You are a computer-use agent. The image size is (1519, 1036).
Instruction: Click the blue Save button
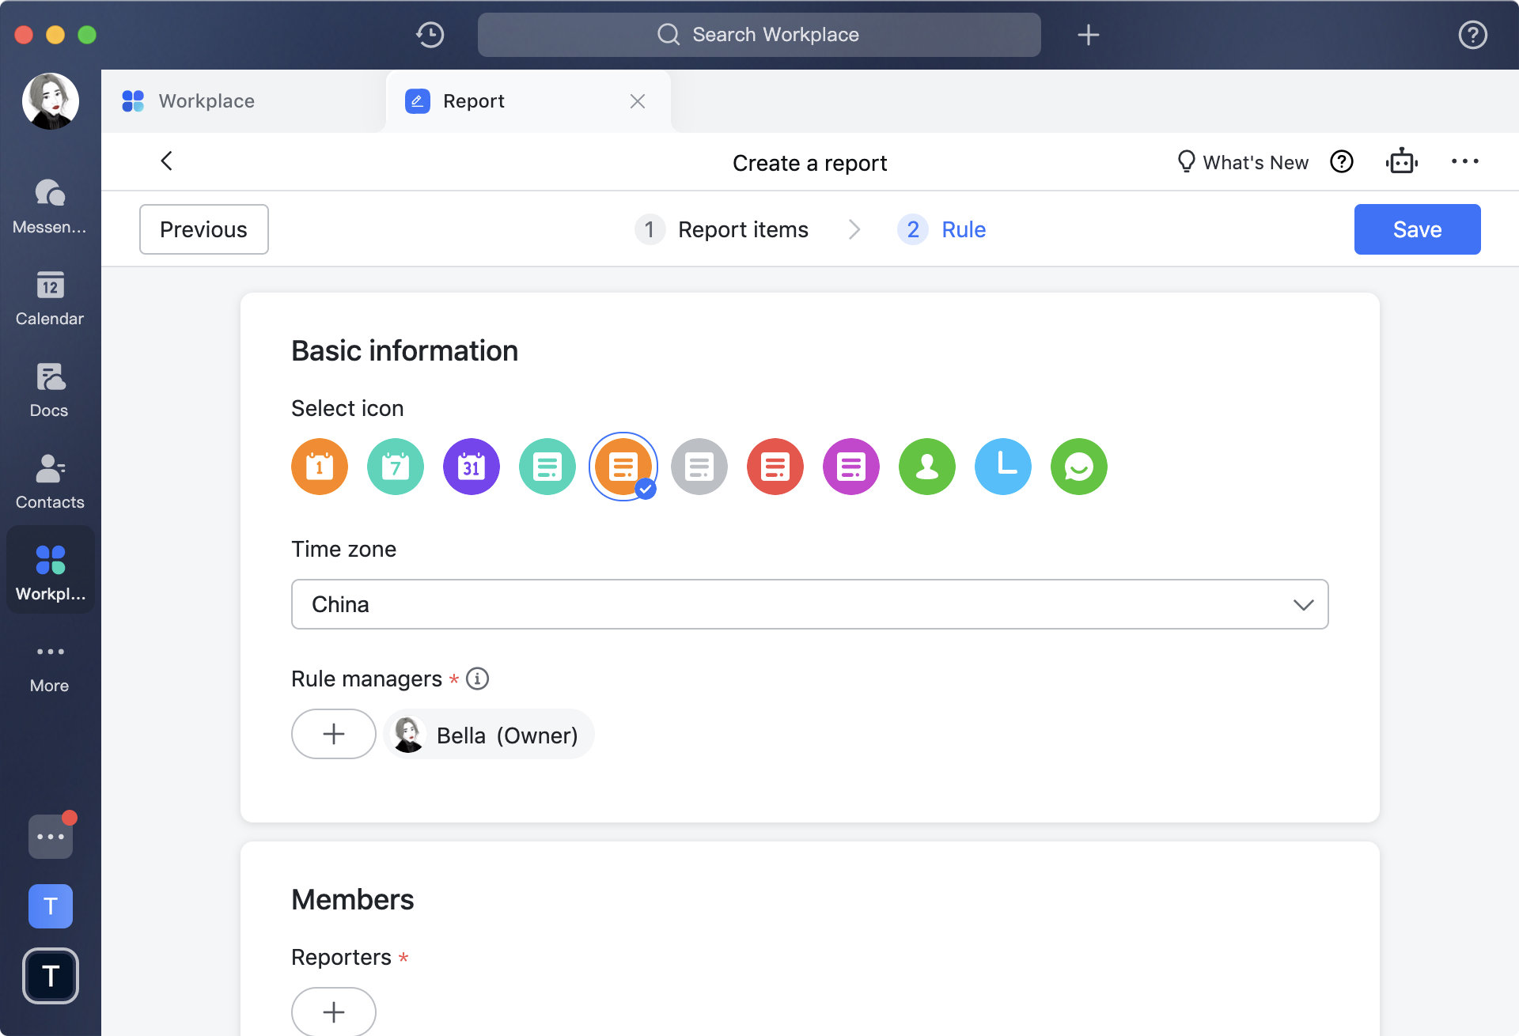1417,229
